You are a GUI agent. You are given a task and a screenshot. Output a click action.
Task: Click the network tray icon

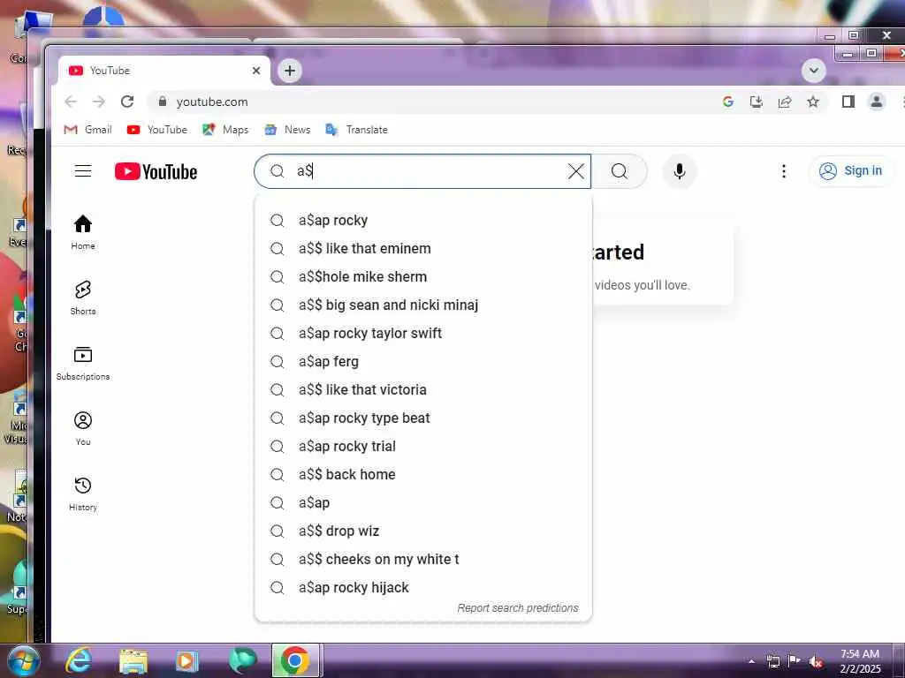[x=772, y=661]
